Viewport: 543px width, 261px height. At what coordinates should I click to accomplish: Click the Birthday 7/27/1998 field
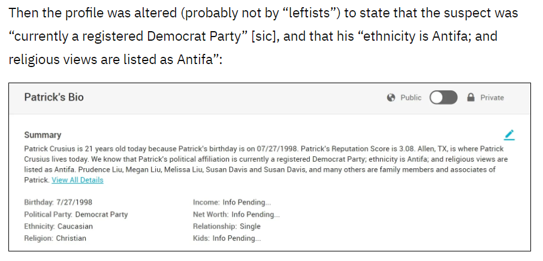(x=58, y=202)
